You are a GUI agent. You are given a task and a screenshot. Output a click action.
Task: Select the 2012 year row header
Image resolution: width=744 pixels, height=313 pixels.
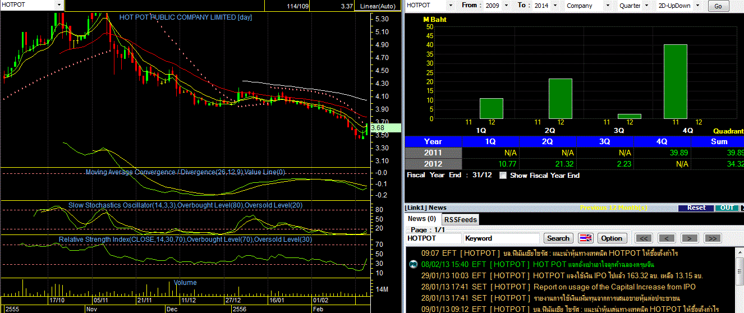pos(433,164)
